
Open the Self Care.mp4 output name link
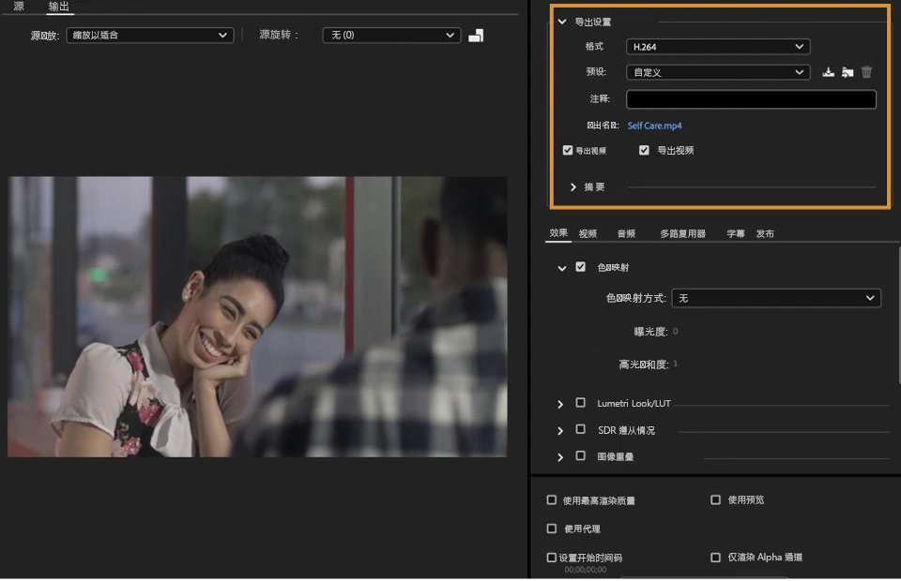[x=654, y=126]
